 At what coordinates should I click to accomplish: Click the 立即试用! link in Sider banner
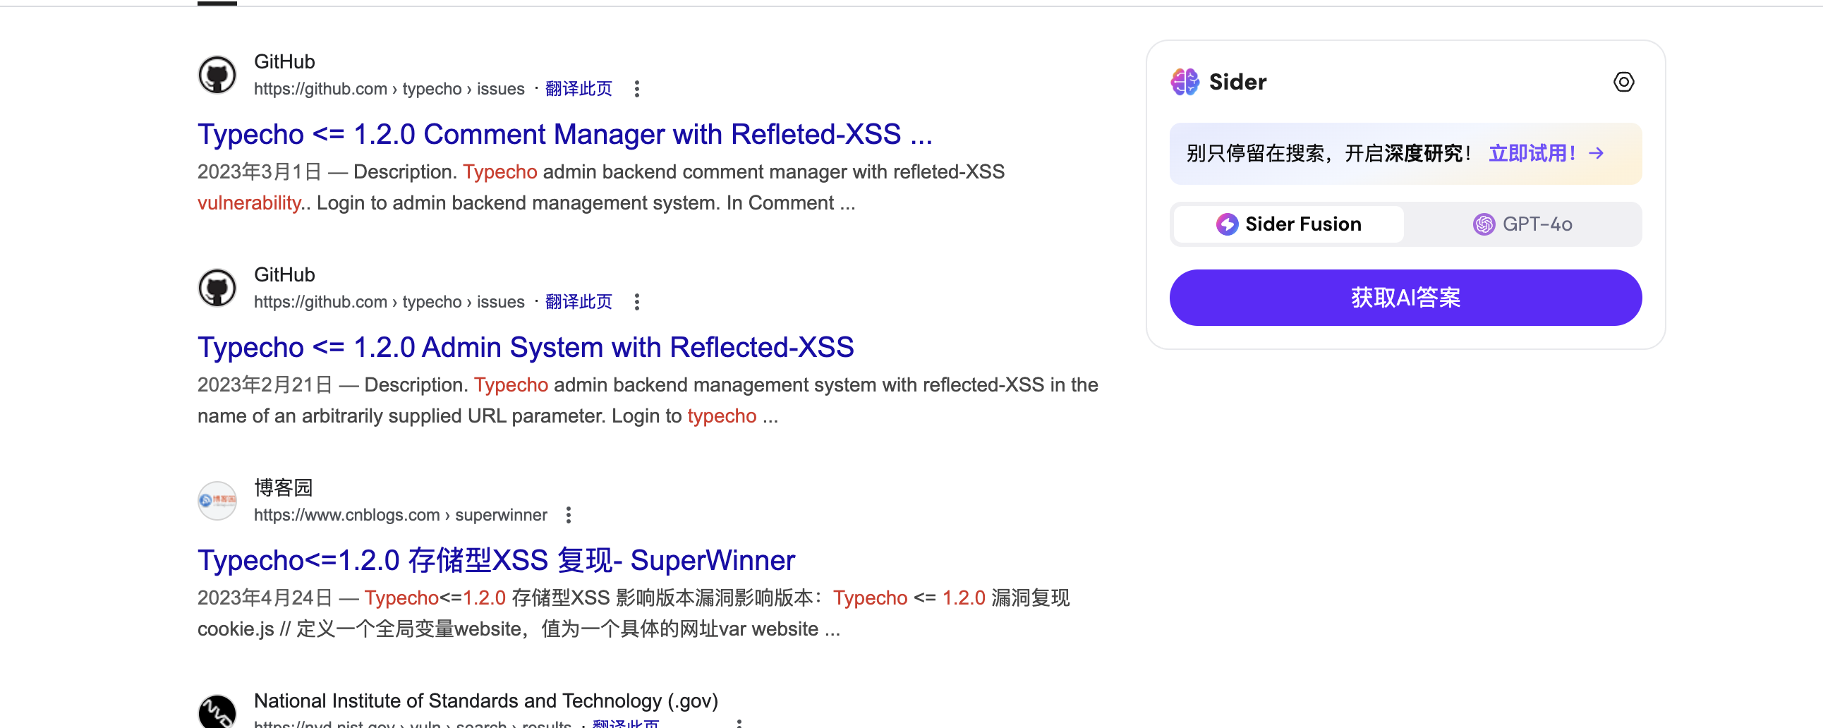[x=1532, y=154]
